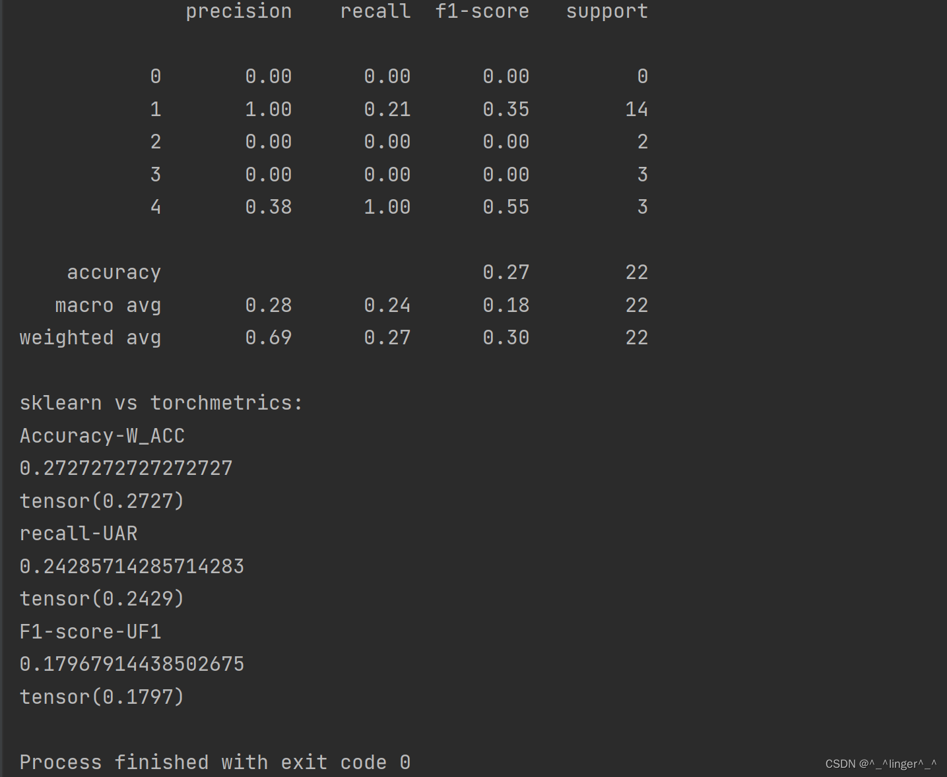Click the 'f1-score' column header
The width and height of the screenshot is (947, 777).
tap(482, 11)
